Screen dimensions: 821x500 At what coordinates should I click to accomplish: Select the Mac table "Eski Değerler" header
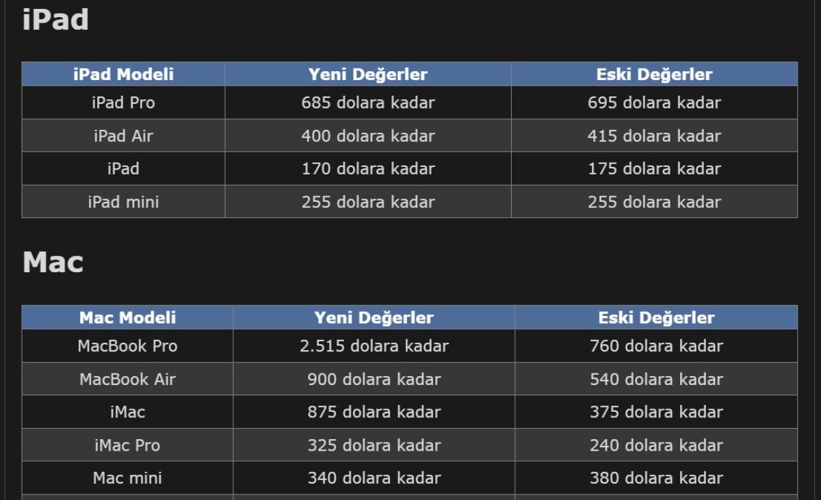coord(656,317)
